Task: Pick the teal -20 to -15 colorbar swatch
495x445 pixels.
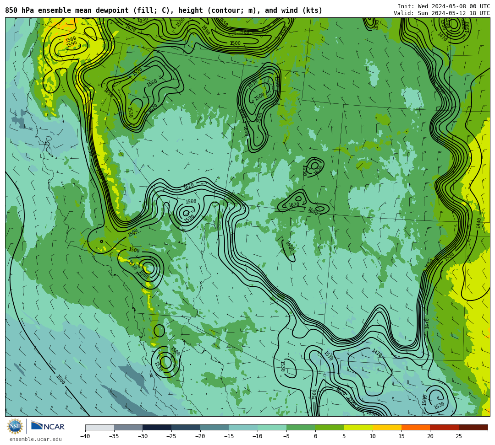Action: pos(214,427)
